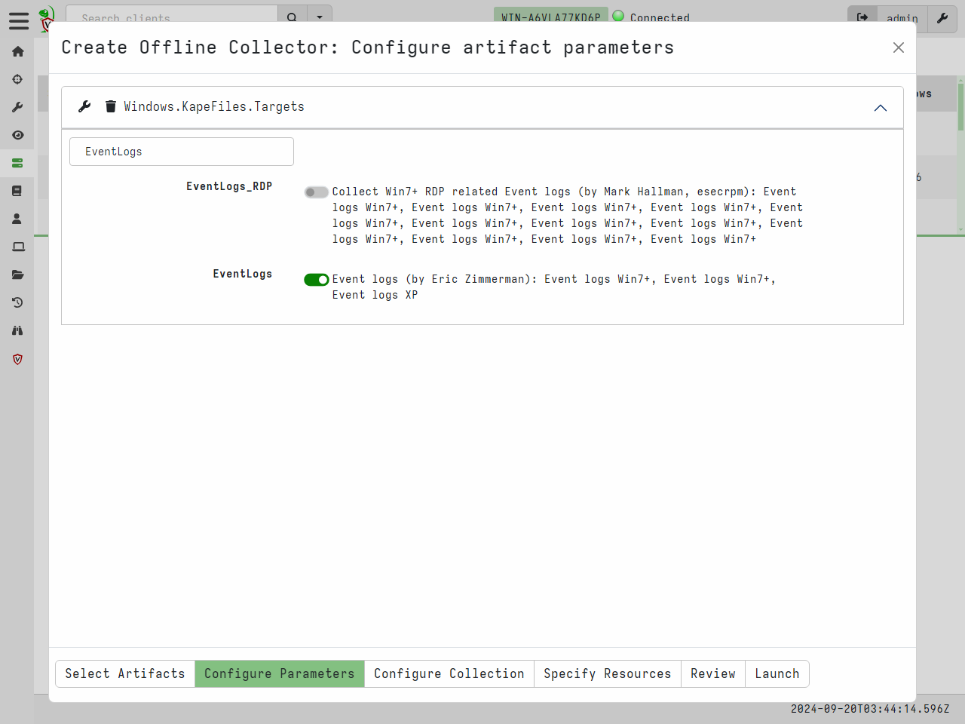The height and width of the screenshot is (724, 965).
Task: Disable the EventLogs toggle
Action: click(x=316, y=279)
